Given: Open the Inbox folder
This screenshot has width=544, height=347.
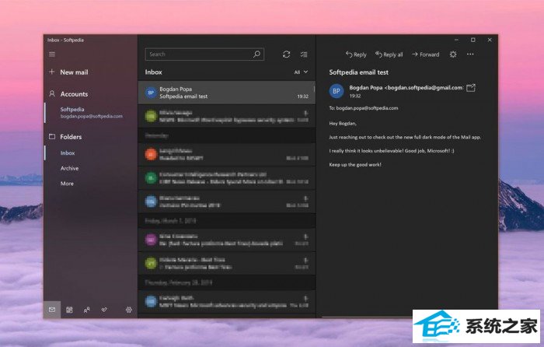Looking at the screenshot, I should coord(68,152).
